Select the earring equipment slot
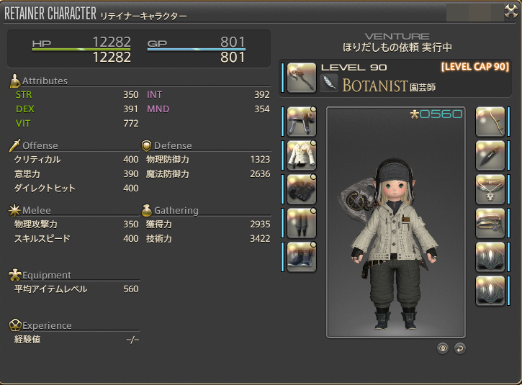Image resolution: width=522 pixels, height=385 pixels. (490, 155)
